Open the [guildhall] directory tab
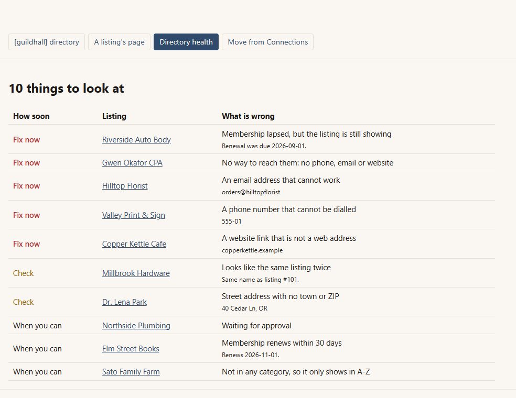516x398 pixels. [46, 42]
